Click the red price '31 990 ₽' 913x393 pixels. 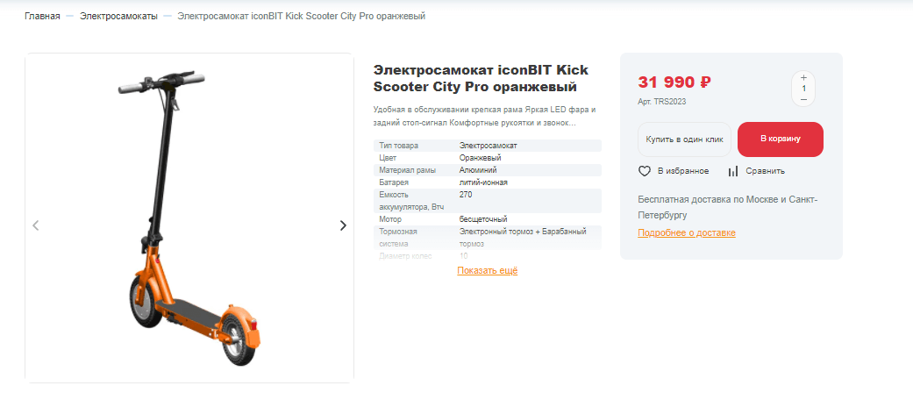[x=674, y=82]
